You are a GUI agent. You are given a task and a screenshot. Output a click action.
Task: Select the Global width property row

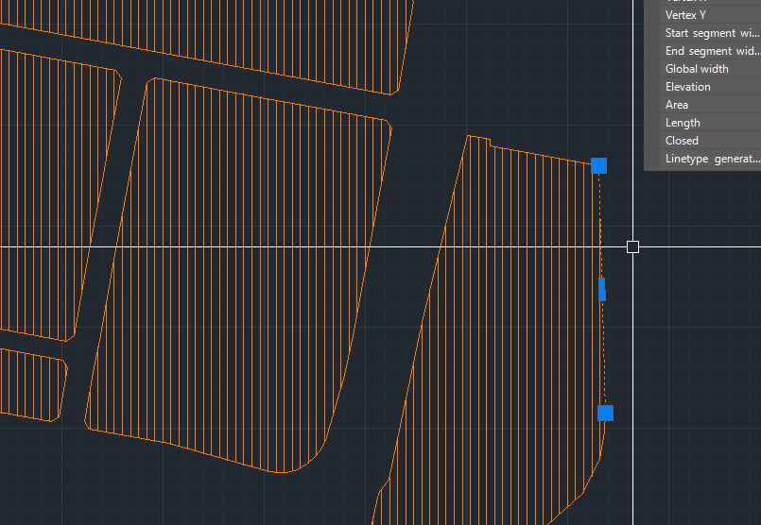tap(711, 69)
